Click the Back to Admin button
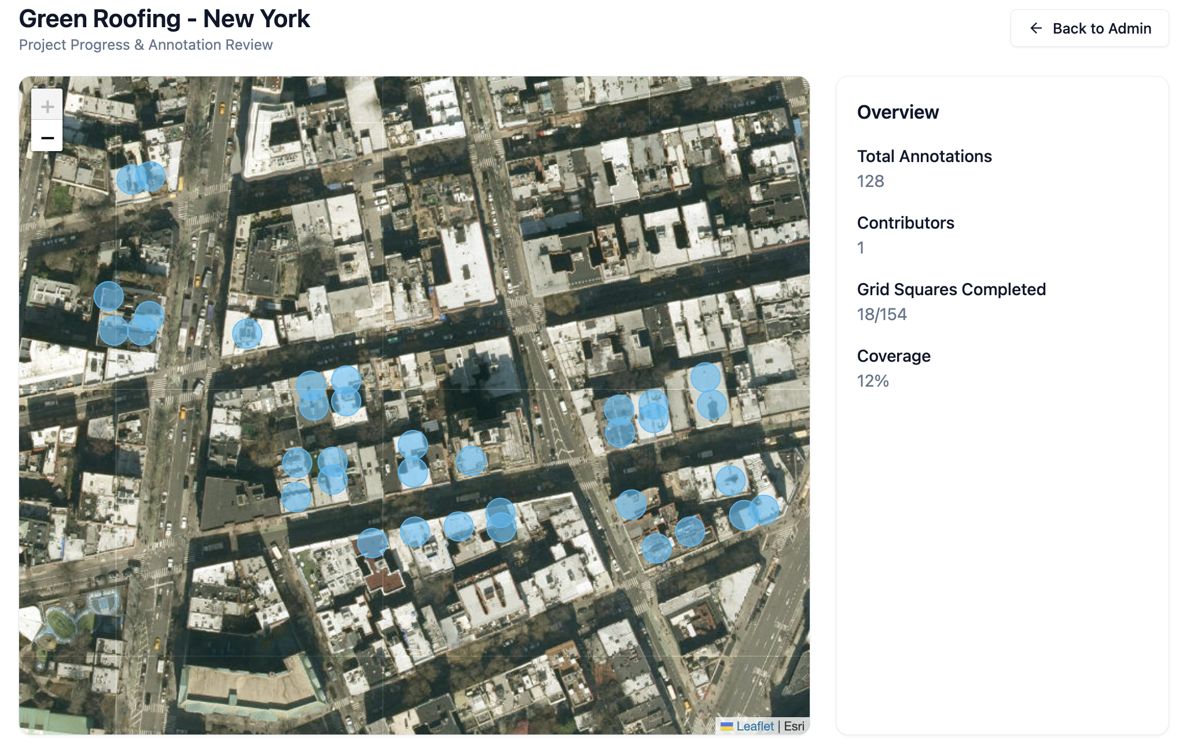Image resolution: width=1190 pixels, height=749 pixels. (x=1089, y=28)
